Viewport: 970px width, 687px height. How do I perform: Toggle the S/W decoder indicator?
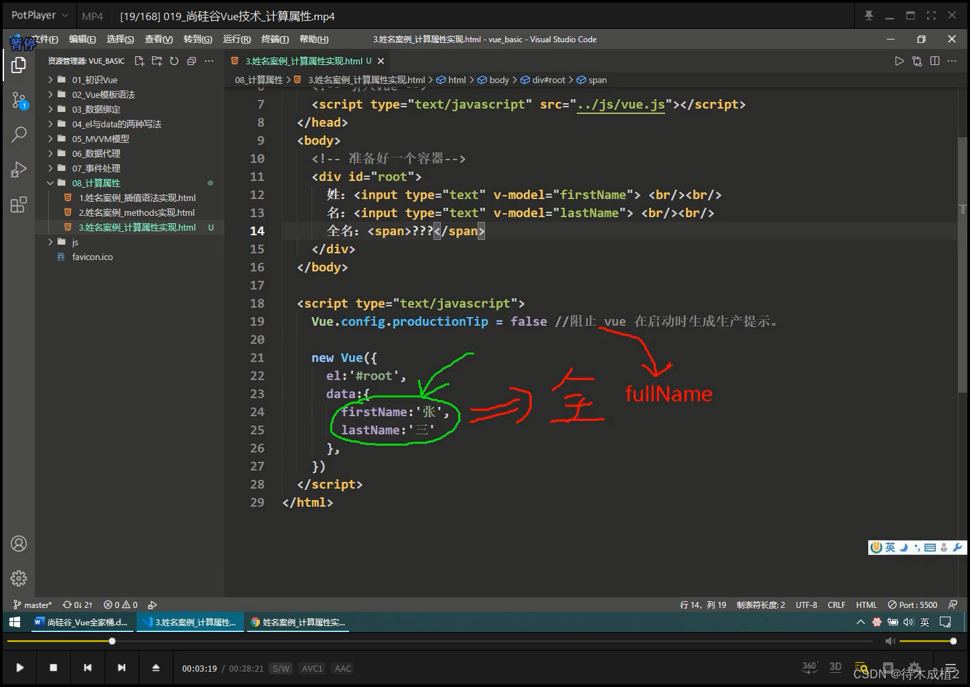pyautogui.click(x=281, y=668)
